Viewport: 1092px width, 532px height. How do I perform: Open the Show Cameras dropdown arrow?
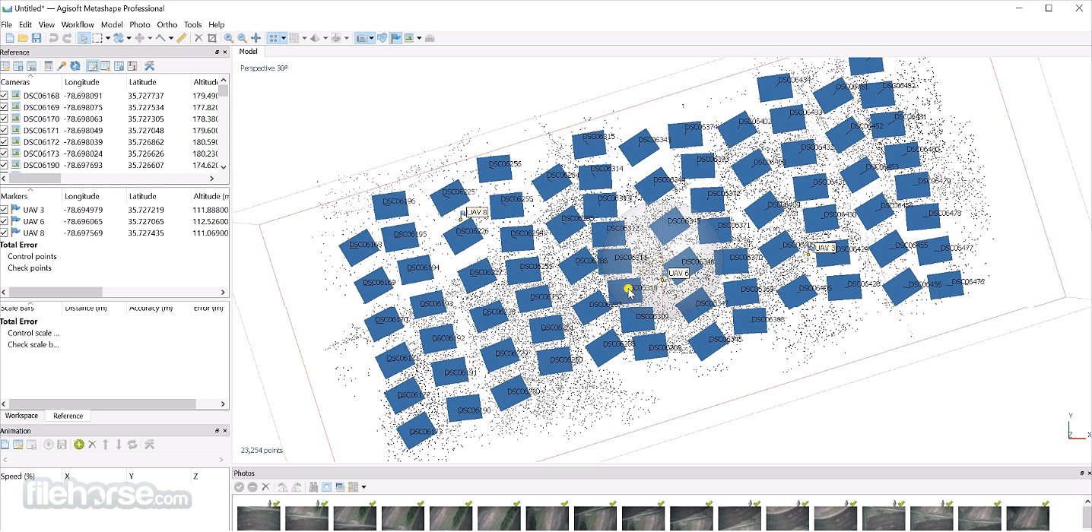pos(371,38)
